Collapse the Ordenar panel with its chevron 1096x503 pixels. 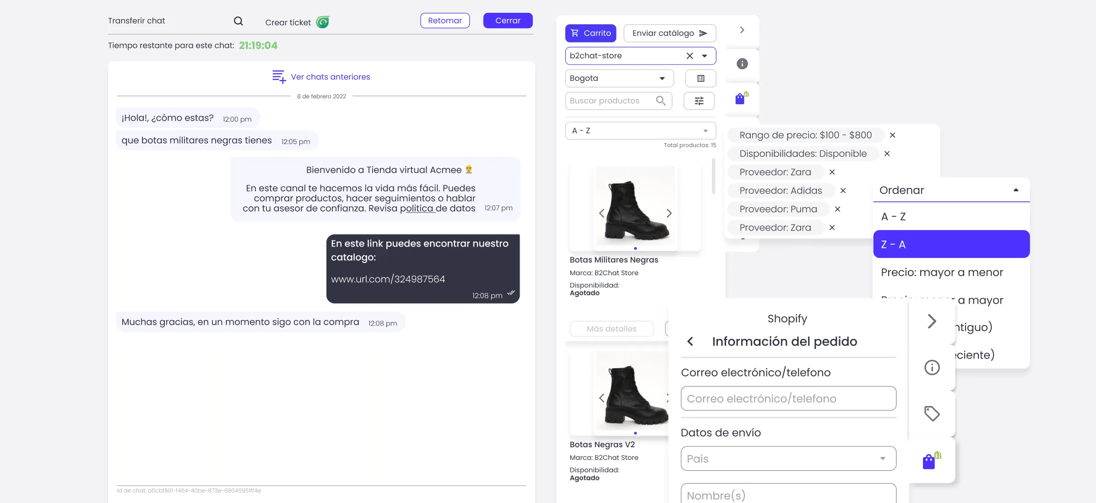point(1016,189)
